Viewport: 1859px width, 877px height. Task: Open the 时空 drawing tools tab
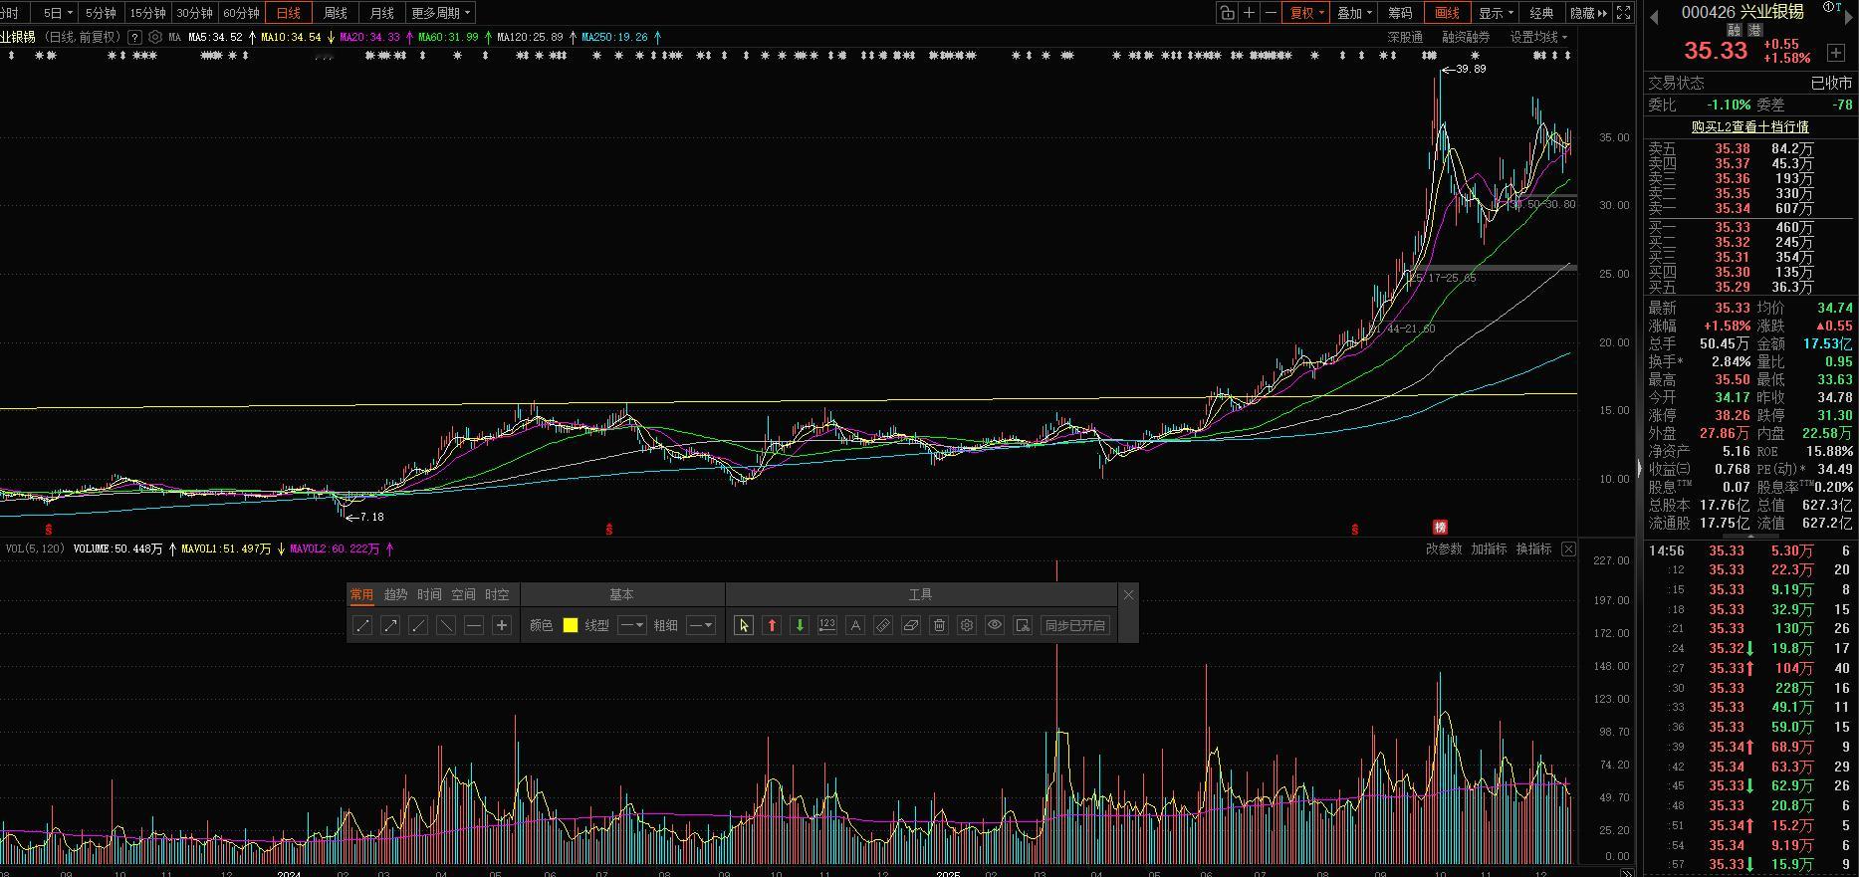[x=497, y=594]
